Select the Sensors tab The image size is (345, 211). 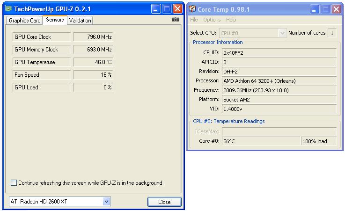(x=55, y=20)
